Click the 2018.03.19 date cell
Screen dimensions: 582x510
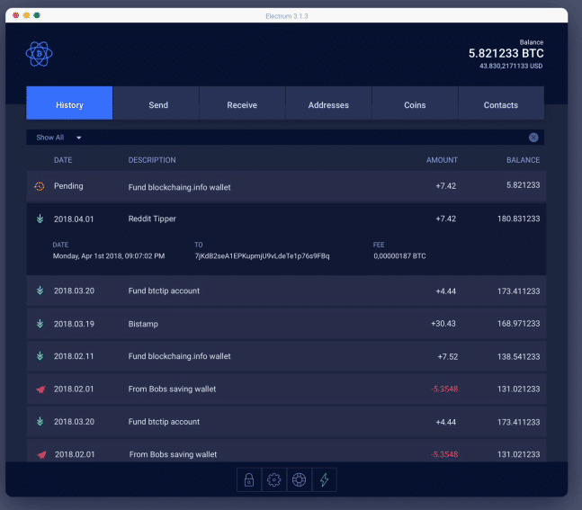pyautogui.click(x=74, y=324)
